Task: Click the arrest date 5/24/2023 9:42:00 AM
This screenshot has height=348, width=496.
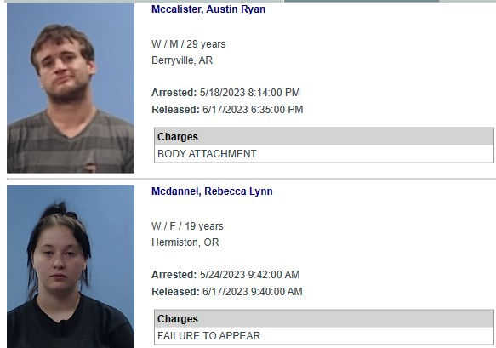Action: tap(250, 275)
